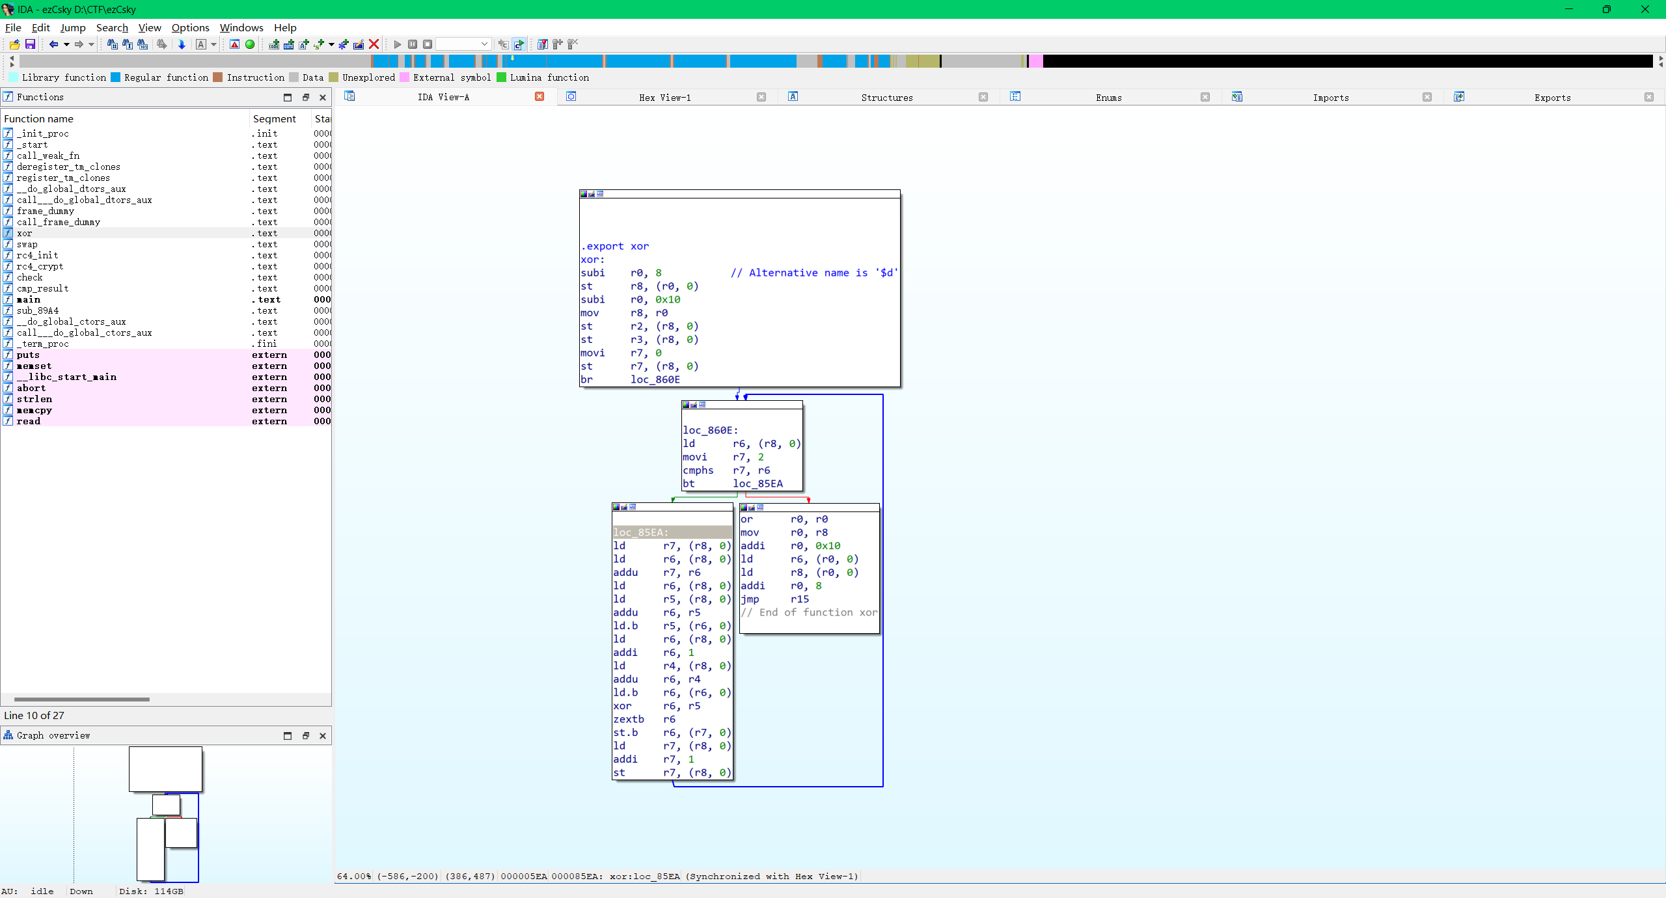Click the Functions panel horizontal scrollbar
This screenshot has height=898, width=1666.
82,700
